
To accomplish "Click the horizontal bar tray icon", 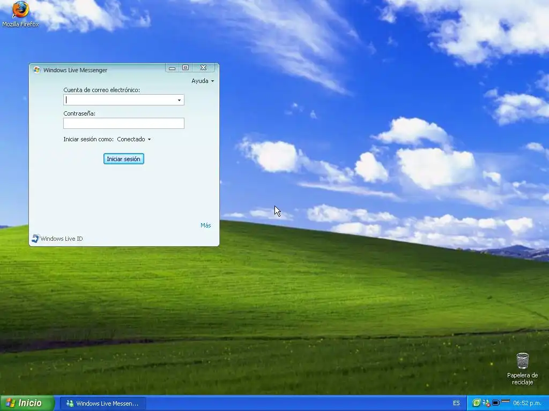I will click(x=505, y=401).
